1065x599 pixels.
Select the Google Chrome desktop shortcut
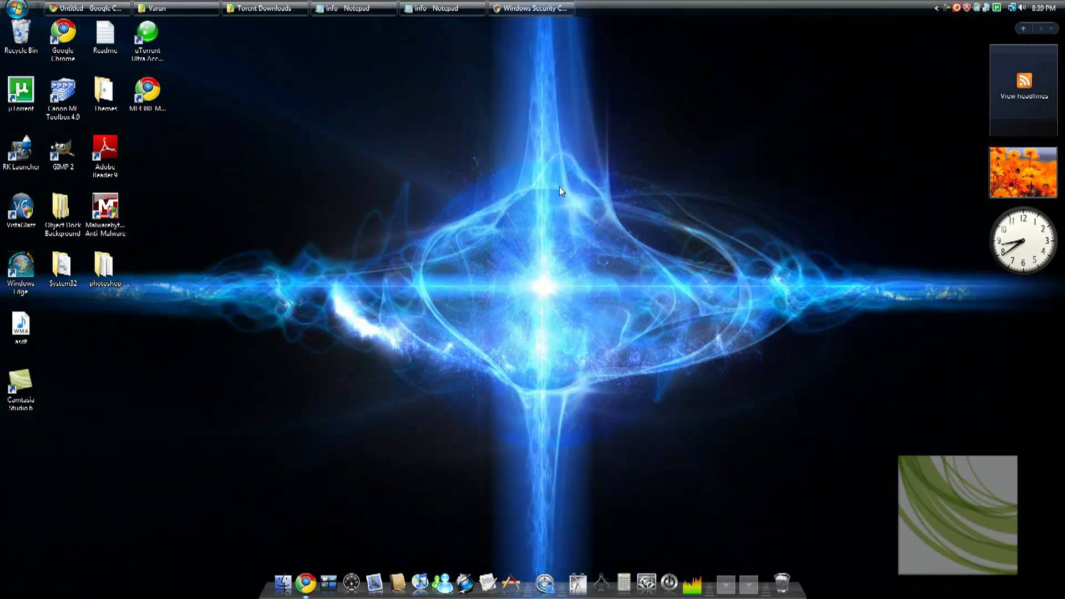point(63,40)
